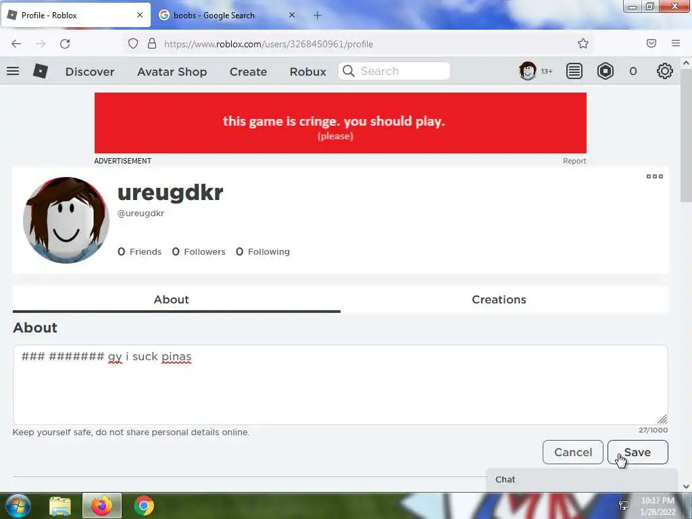Click the 27/1000 character counter

[653, 430]
